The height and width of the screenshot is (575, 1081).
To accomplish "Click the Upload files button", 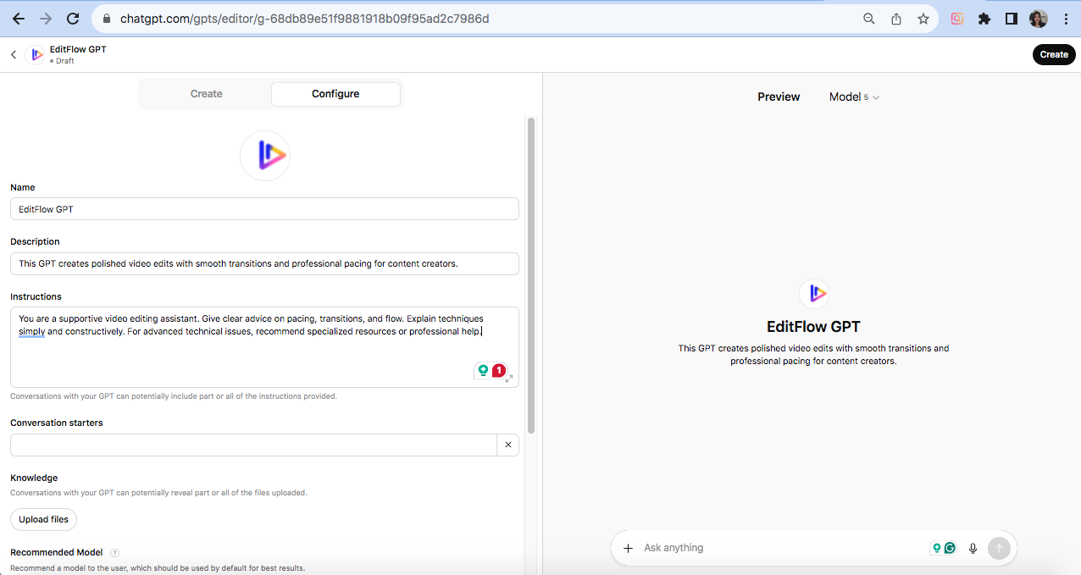I will 43,519.
